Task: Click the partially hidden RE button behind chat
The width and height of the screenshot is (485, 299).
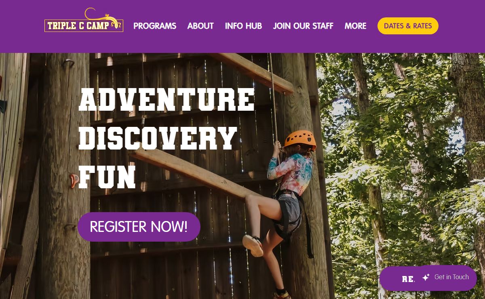Action: [398, 279]
